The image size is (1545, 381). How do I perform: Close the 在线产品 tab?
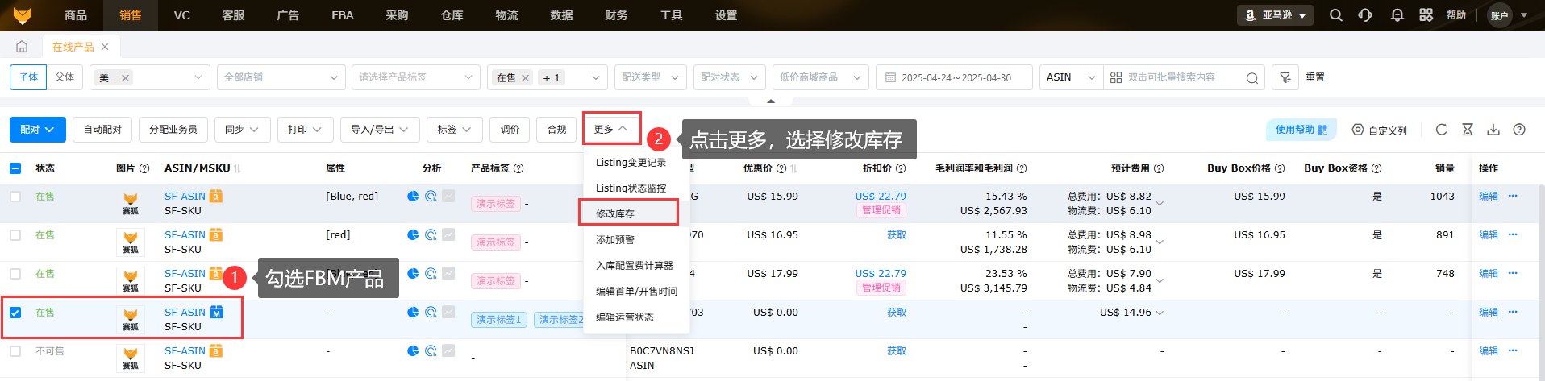click(105, 47)
